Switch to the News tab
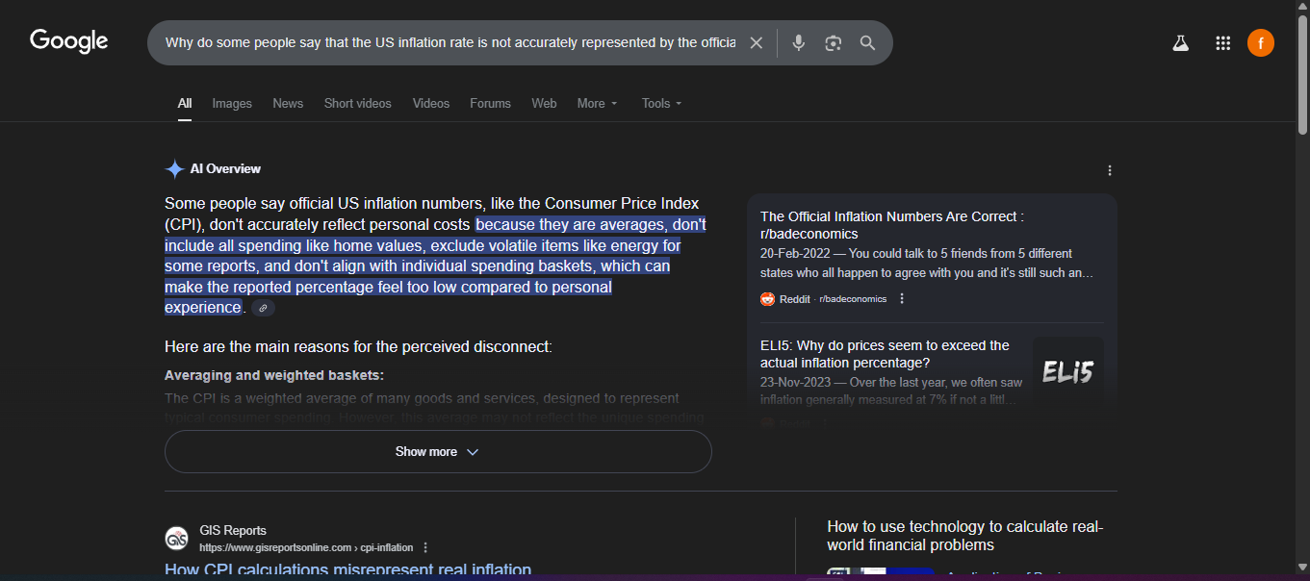The height and width of the screenshot is (581, 1310). click(x=288, y=104)
